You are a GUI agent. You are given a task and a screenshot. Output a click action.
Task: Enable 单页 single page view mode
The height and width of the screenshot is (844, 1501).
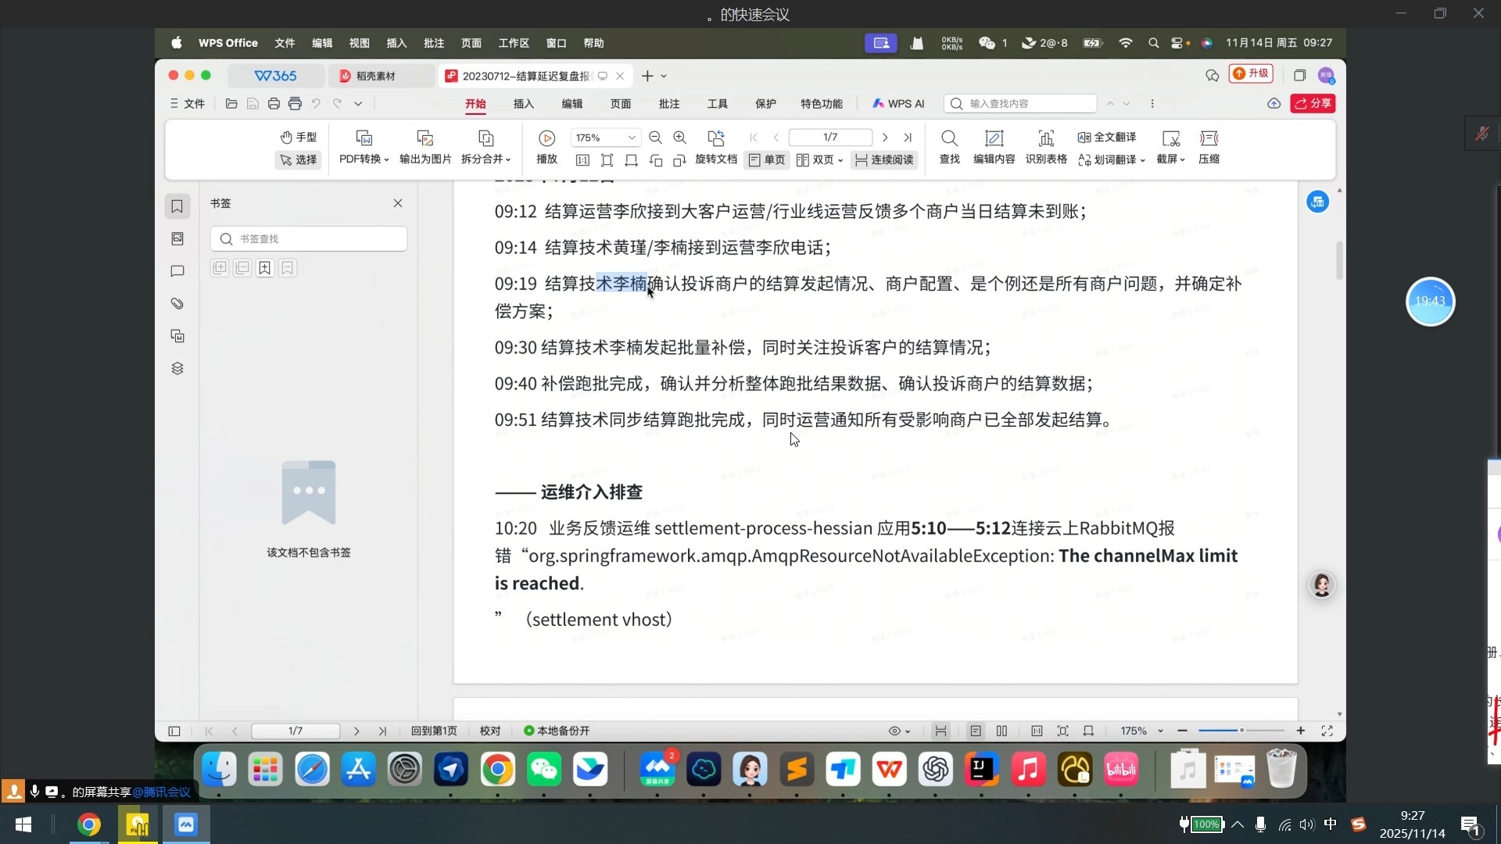click(x=766, y=160)
